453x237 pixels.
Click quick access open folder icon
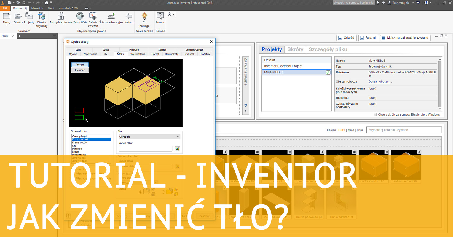tap(18, 3)
